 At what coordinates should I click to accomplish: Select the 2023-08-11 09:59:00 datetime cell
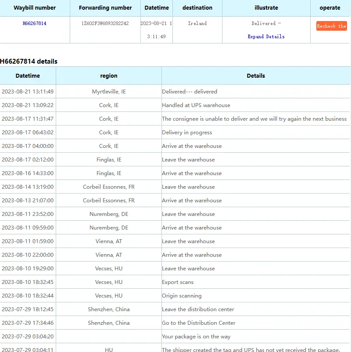point(28,228)
